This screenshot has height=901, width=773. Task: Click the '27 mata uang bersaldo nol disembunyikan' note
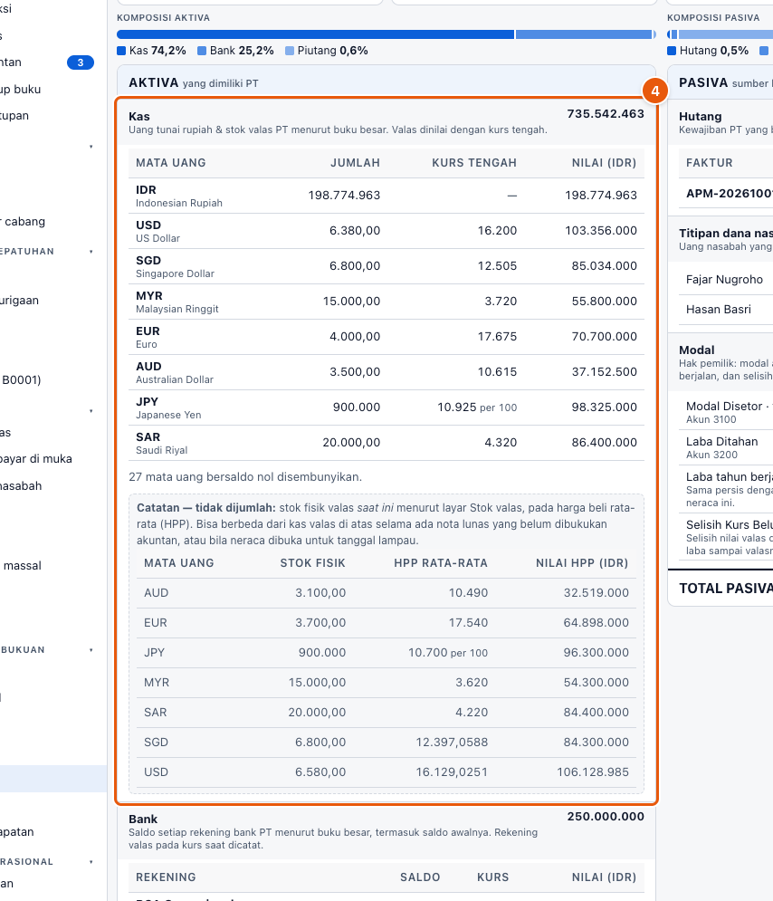[x=245, y=477]
